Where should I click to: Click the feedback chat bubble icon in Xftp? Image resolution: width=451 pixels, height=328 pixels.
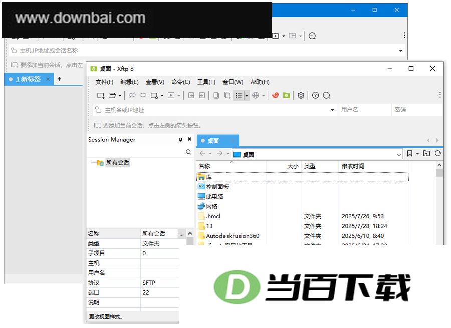point(326,95)
